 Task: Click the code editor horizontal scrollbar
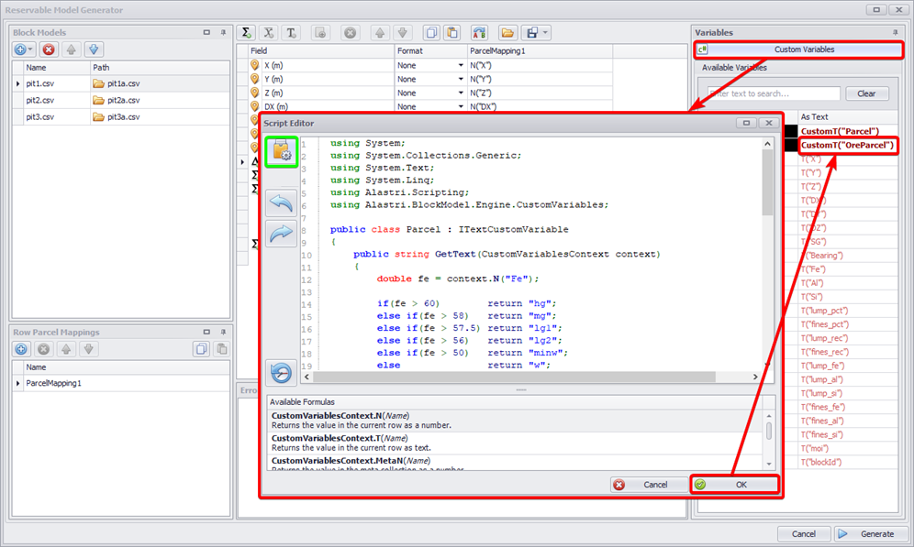pos(532,377)
